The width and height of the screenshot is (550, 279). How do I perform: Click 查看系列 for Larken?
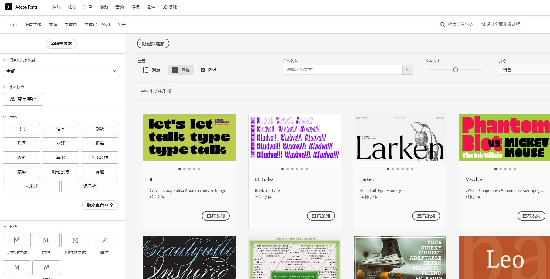tap(426, 216)
